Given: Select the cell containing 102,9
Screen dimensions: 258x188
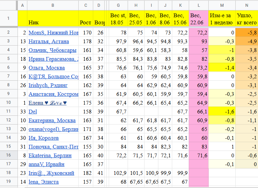Looking at the screenshot, I should click(x=119, y=173).
